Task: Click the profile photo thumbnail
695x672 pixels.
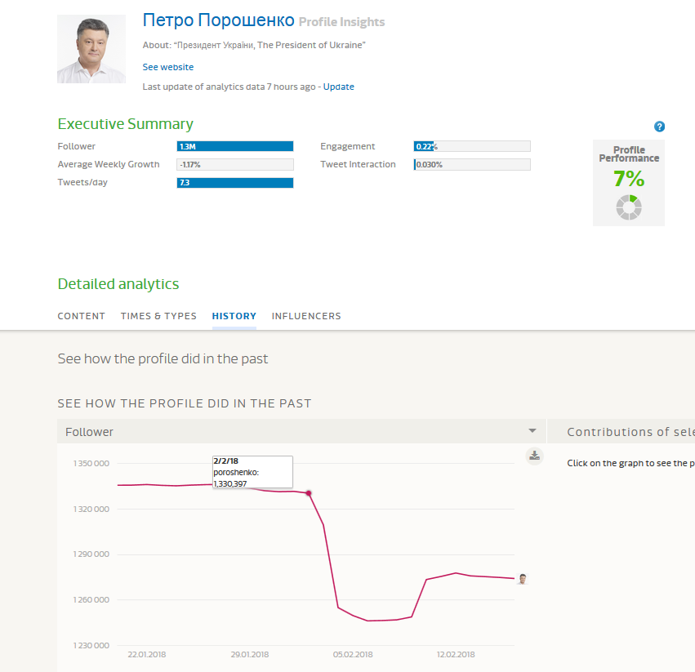Action: click(91, 49)
